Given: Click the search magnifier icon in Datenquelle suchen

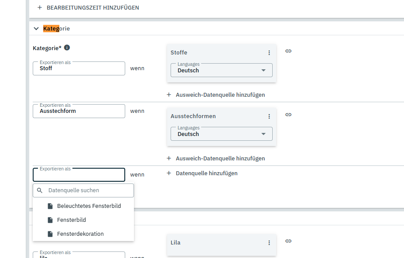Looking at the screenshot, I should click(x=40, y=190).
